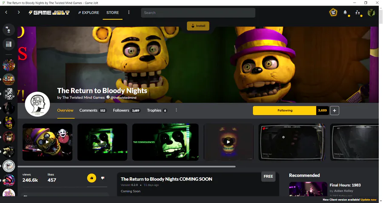Open more options beside Store
Screen dimensions: 383x203
pyautogui.click(x=129, y=12)
